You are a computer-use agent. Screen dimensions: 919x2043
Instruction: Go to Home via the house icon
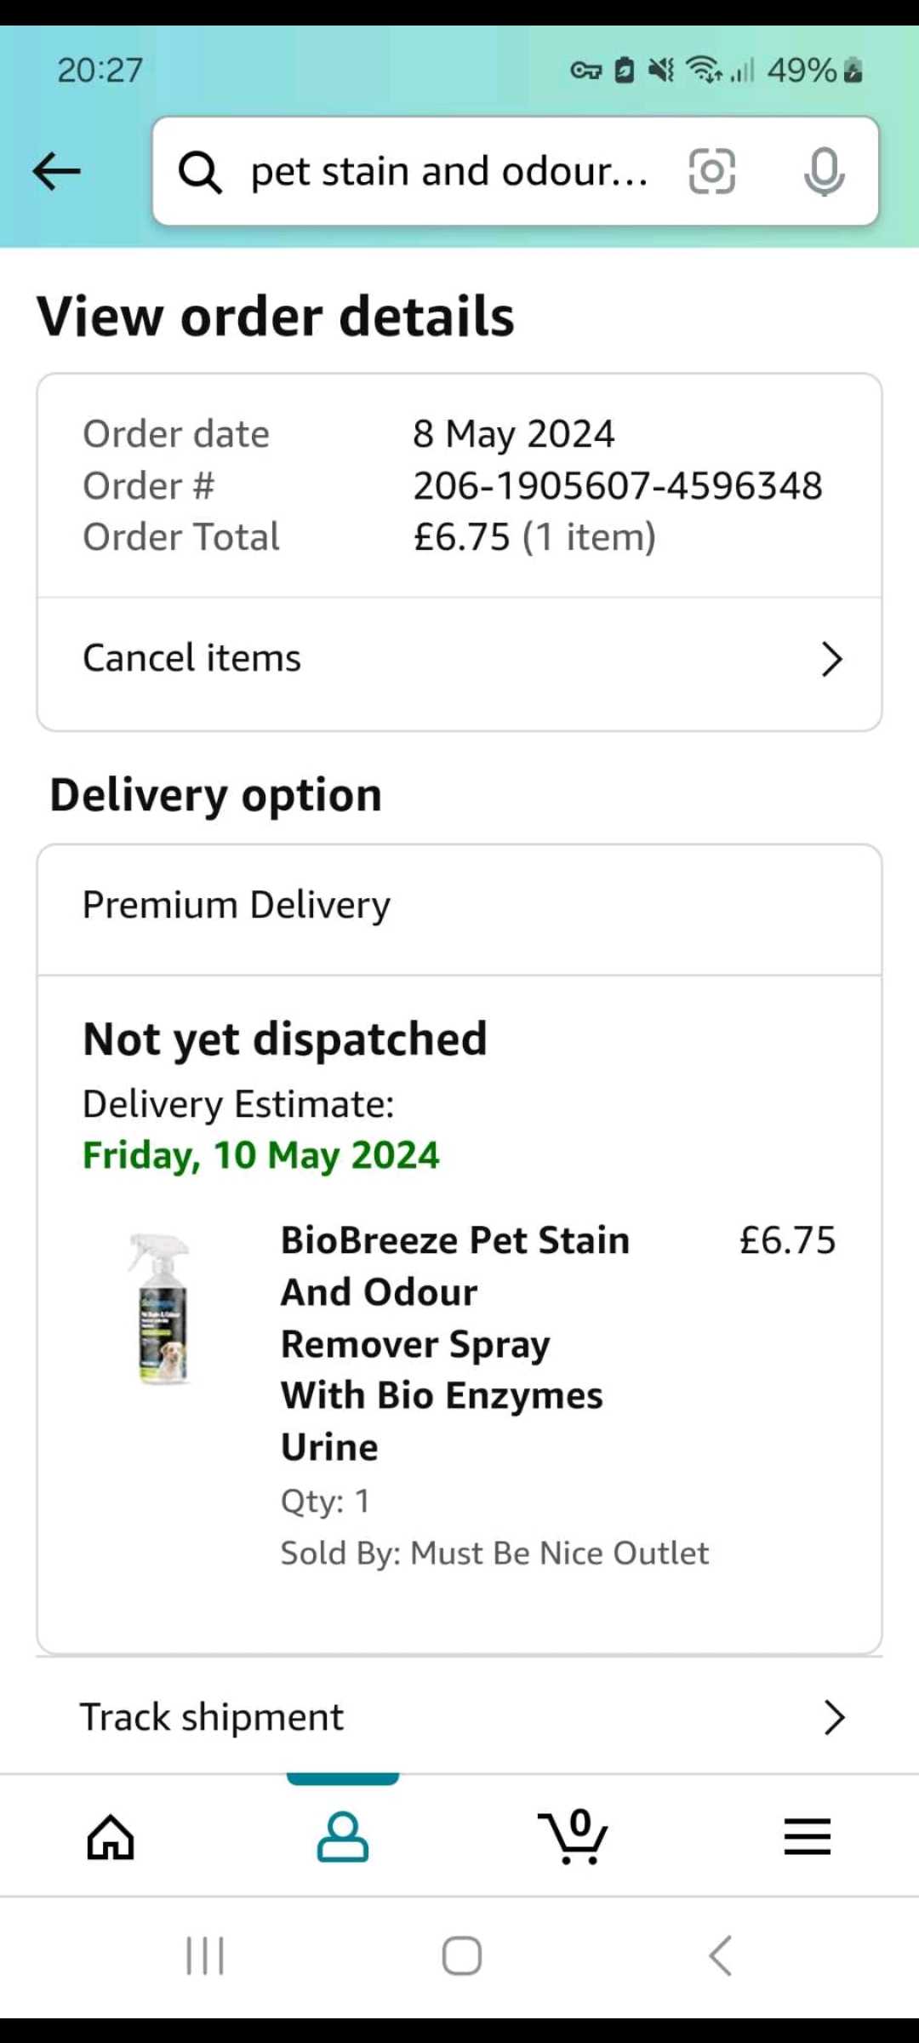111,1836
